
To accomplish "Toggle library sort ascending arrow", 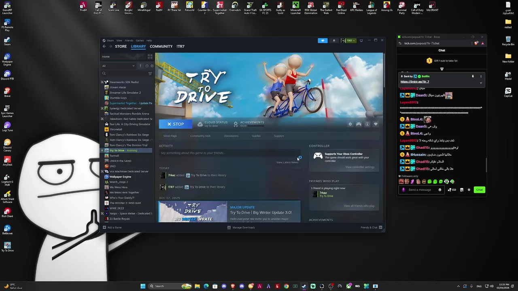I will click(140, 66).
